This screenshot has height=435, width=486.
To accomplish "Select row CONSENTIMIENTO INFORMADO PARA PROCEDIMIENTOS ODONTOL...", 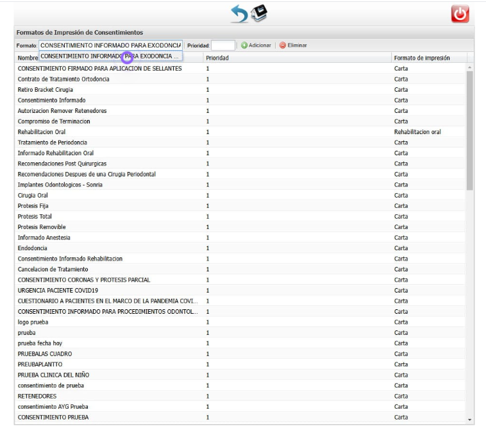I will coord(240,312).
